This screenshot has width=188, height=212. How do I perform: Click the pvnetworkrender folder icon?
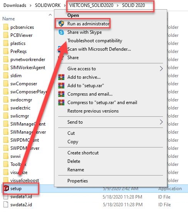coord(6,60)
